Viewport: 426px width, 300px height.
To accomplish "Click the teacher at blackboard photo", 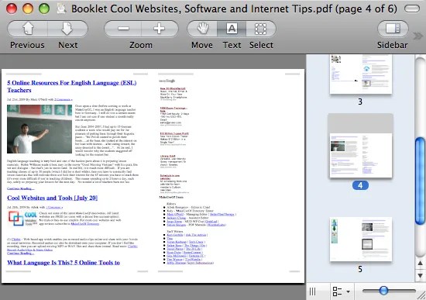I will pyautogui.click(x=40, y=129).
